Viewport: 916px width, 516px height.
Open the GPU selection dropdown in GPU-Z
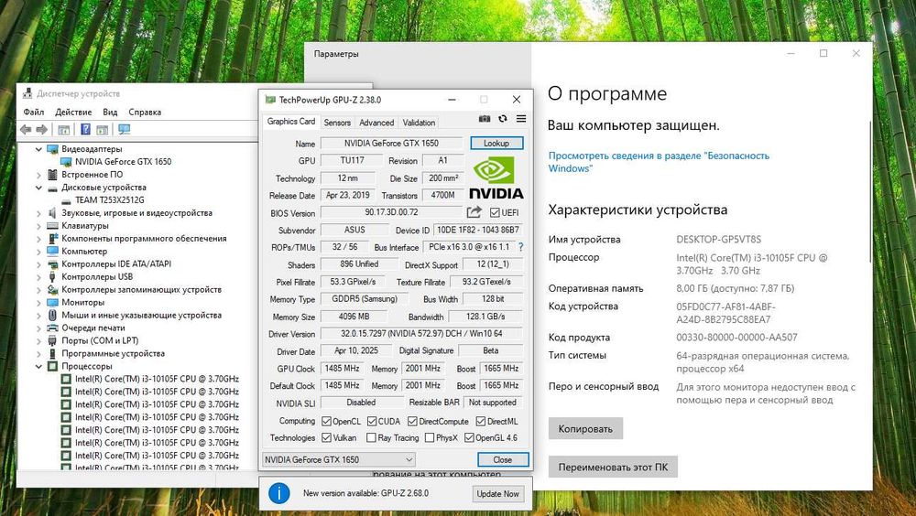[338, 459]
